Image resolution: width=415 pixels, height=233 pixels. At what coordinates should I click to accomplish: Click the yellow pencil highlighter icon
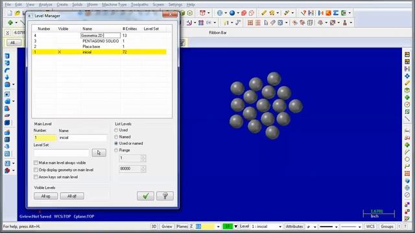tap(264, 13)
